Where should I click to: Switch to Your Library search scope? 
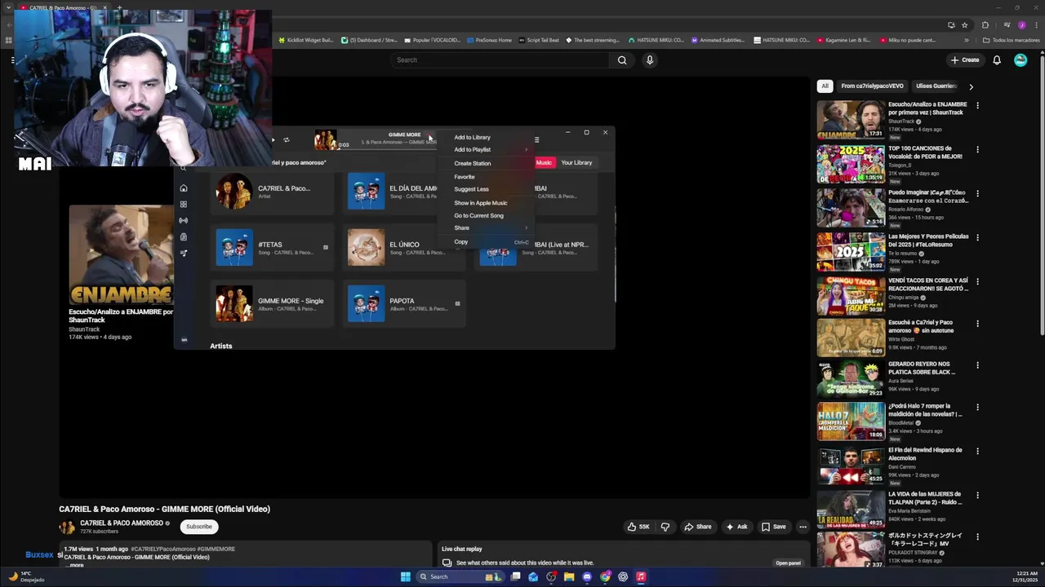click(x=576, y=162)
